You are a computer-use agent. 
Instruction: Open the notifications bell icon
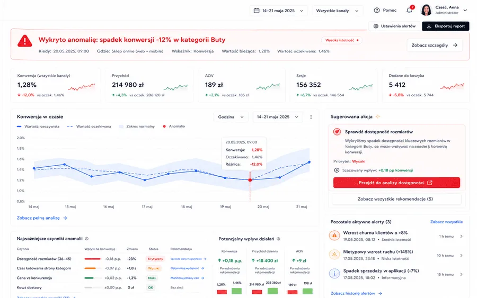(409, 11)
